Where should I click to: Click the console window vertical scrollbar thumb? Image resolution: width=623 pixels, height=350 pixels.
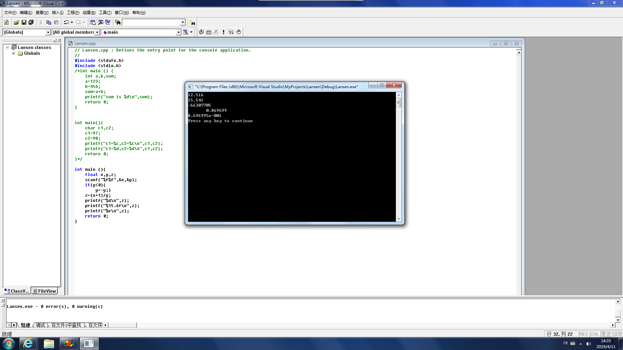click(398, 102)
